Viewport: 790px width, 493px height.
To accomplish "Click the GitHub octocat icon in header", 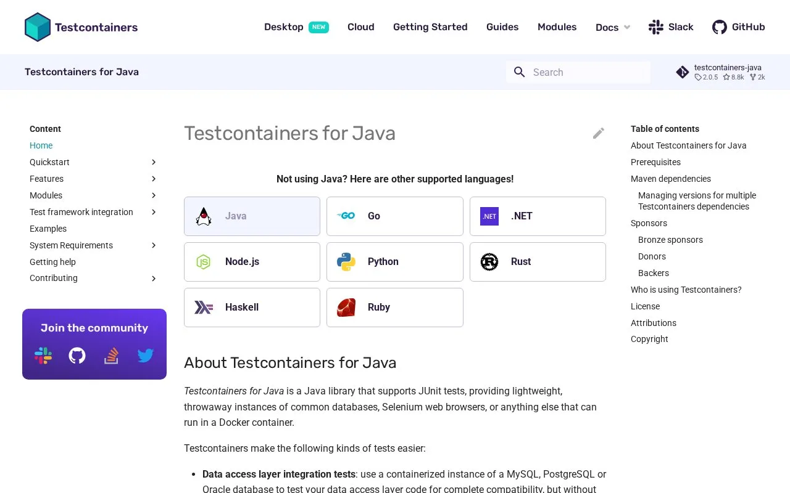I will [x=719, y=27].
